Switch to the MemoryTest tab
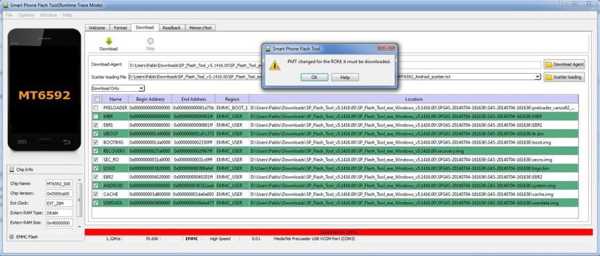 pos(201,28)
